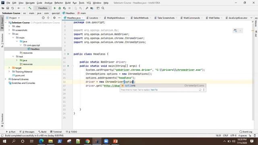
Task: Expand the target folder
Action: (9, 68)
